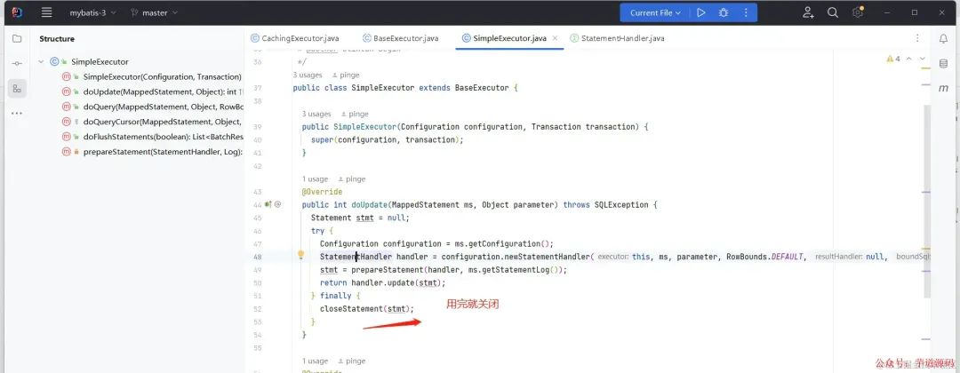Click SQLException in doUpdate throws clause

point(621,205)
